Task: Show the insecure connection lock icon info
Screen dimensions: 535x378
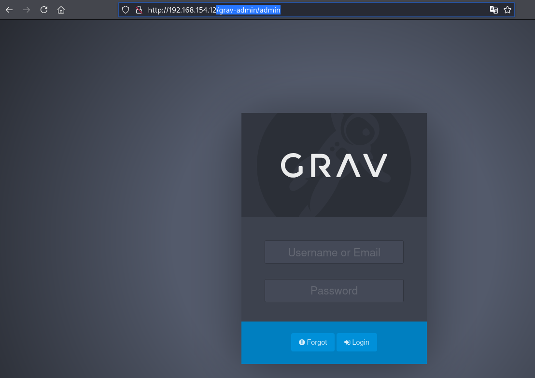Action: tap(139, 10)
